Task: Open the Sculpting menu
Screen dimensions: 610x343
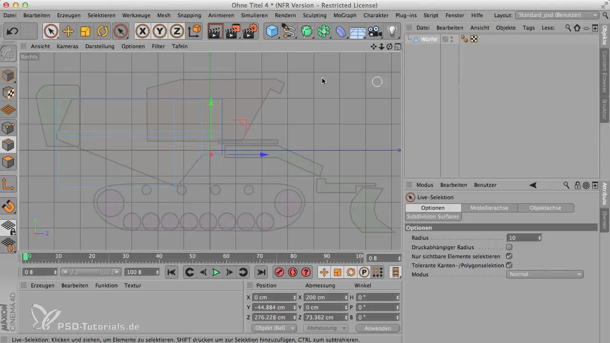Action: (x=315, y=15)
